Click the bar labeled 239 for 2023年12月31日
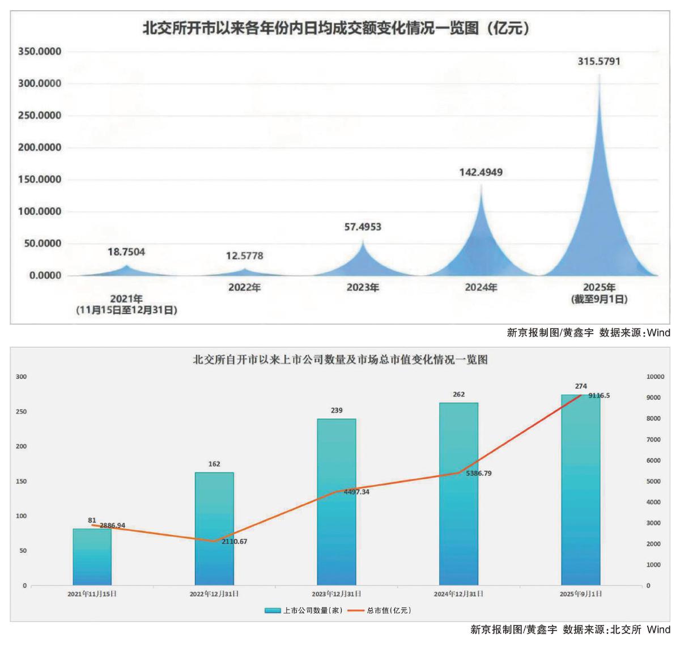Image resolution: width=680 pixels, height=647 pixels. (x=337, y=502)
